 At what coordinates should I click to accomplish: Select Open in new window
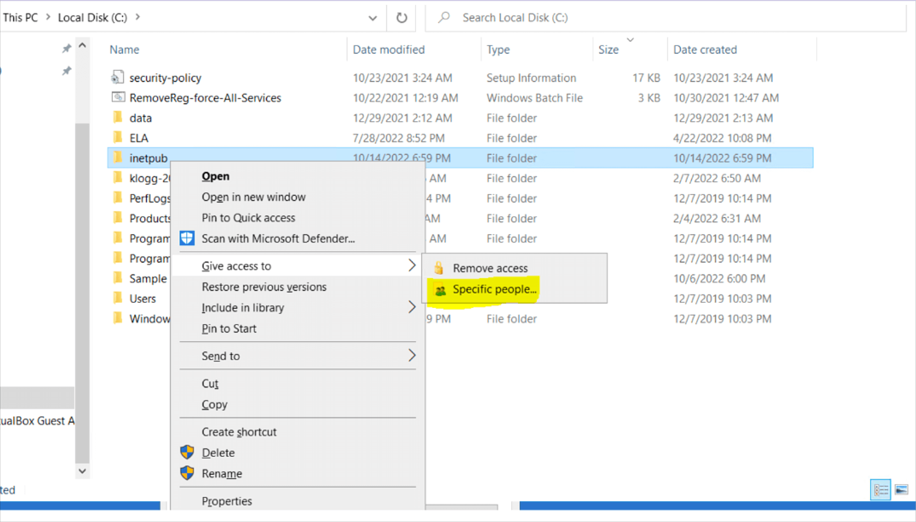253,197
